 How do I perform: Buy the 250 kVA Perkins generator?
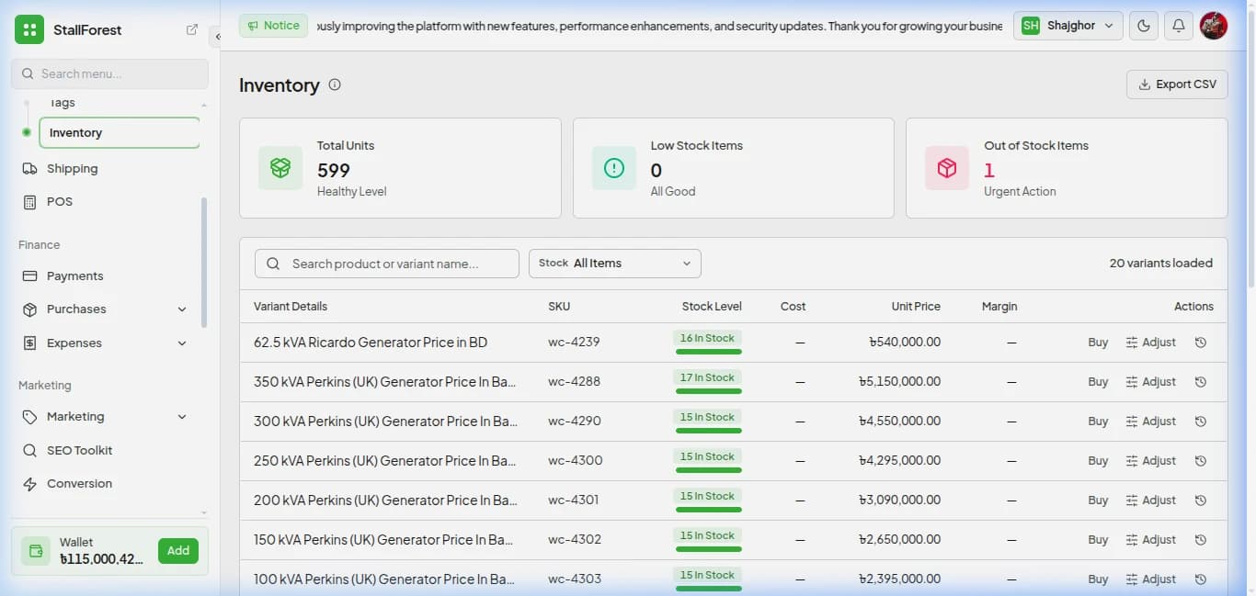[1098, 461]
